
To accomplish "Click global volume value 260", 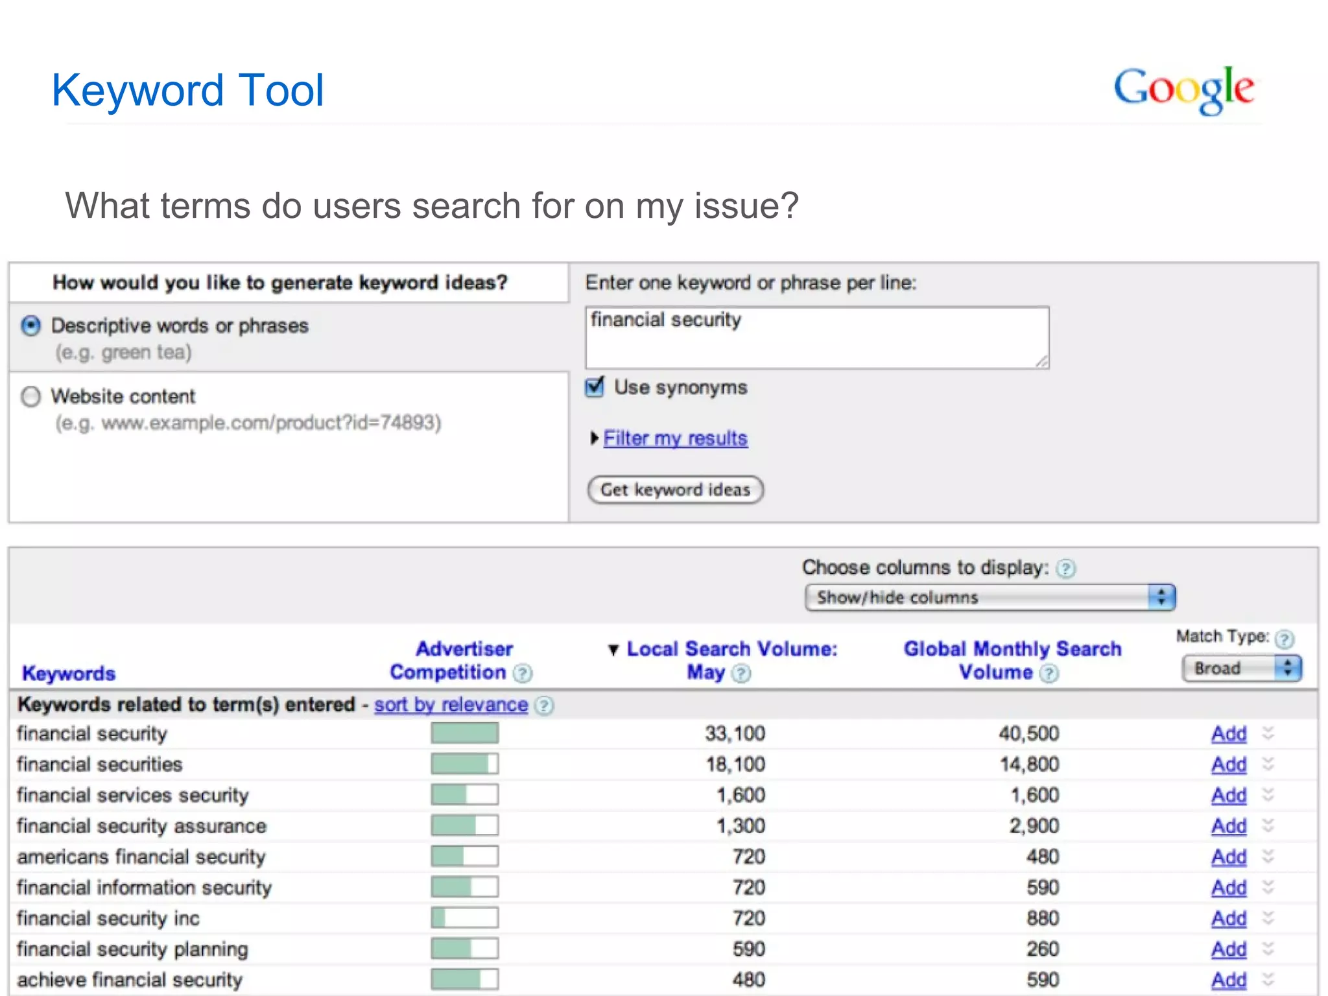I will [x=1043, y=949].
